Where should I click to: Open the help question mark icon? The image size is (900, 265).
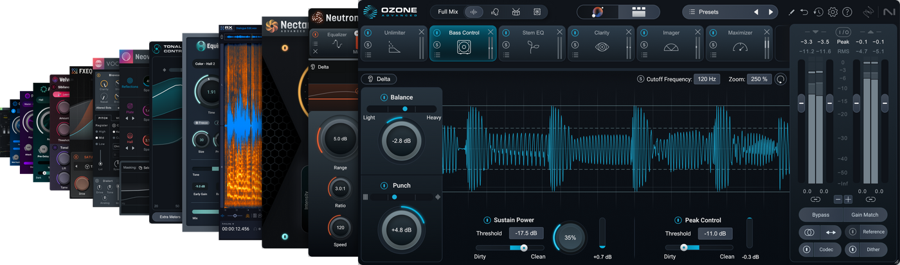(847, 12)
